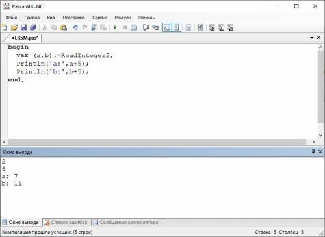Create a new file with toolbar icon
The image size is (325, 237).
[5, 27]
